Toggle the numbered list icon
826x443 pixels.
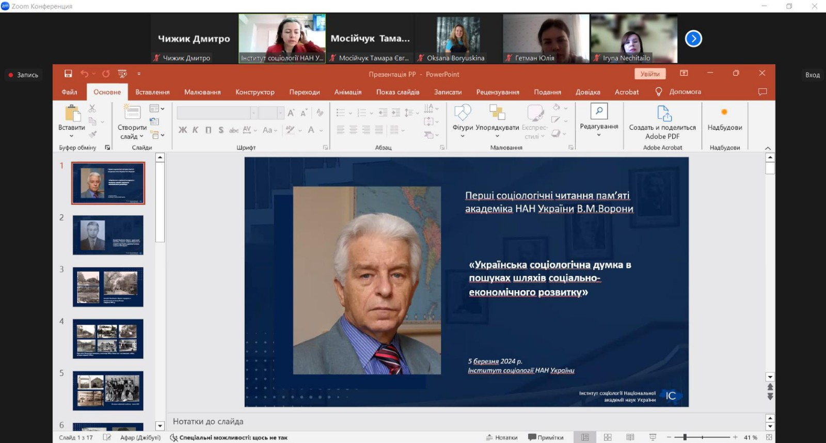[362, 113]
